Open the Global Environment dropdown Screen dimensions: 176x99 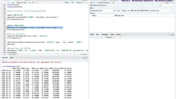click(99, 5)
